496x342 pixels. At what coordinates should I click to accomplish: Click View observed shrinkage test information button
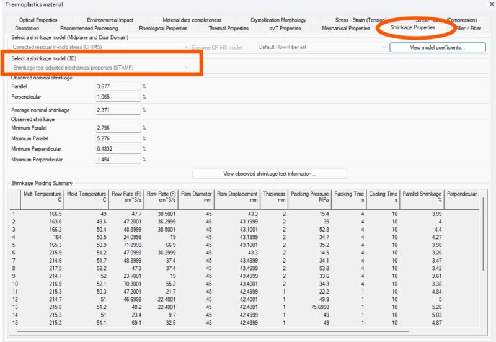(x=270, y=174)
